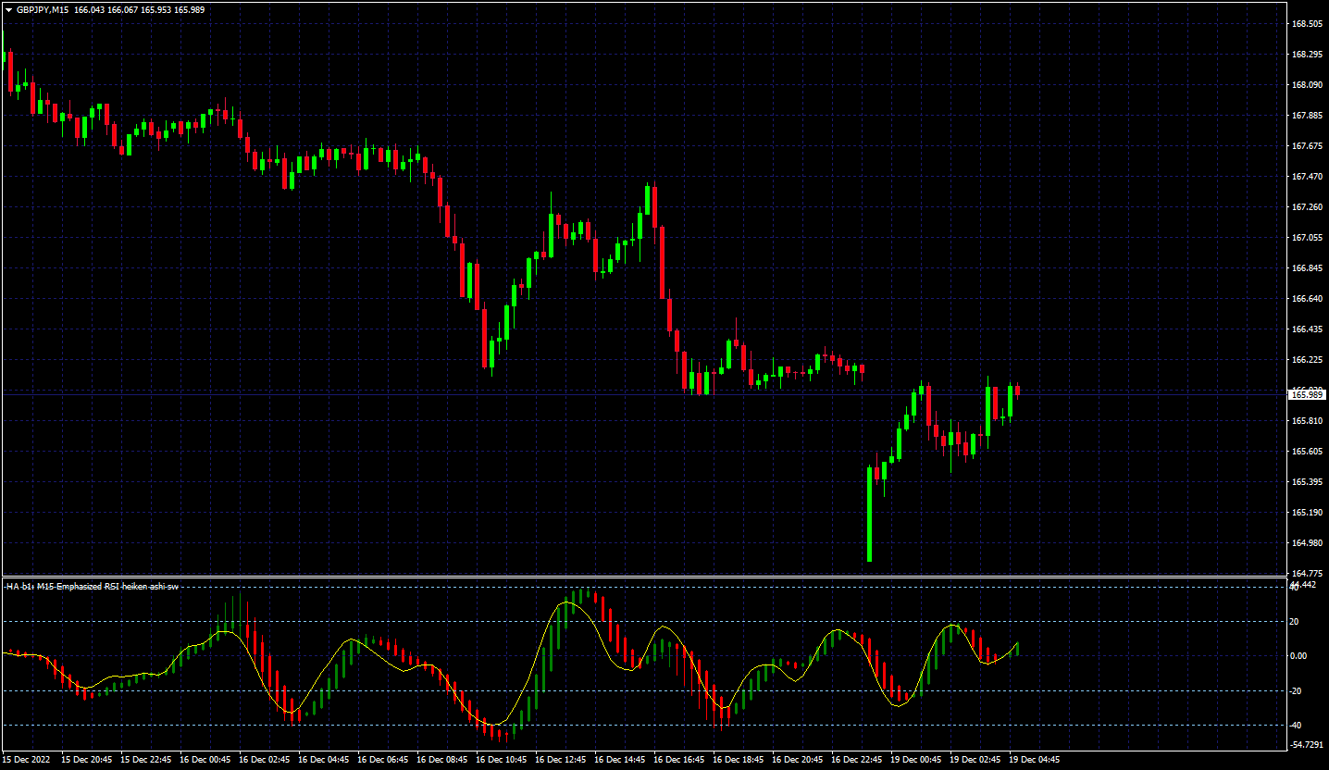Click price level 167.675 on the scale
Image resolution: width=1329 pixels, height=770 pixels.
click(1308, 146)
